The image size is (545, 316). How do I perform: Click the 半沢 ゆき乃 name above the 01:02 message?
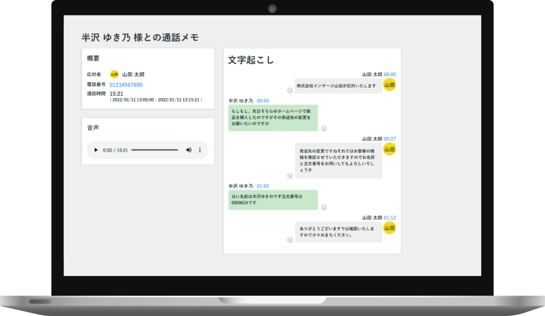pos(241,186)
